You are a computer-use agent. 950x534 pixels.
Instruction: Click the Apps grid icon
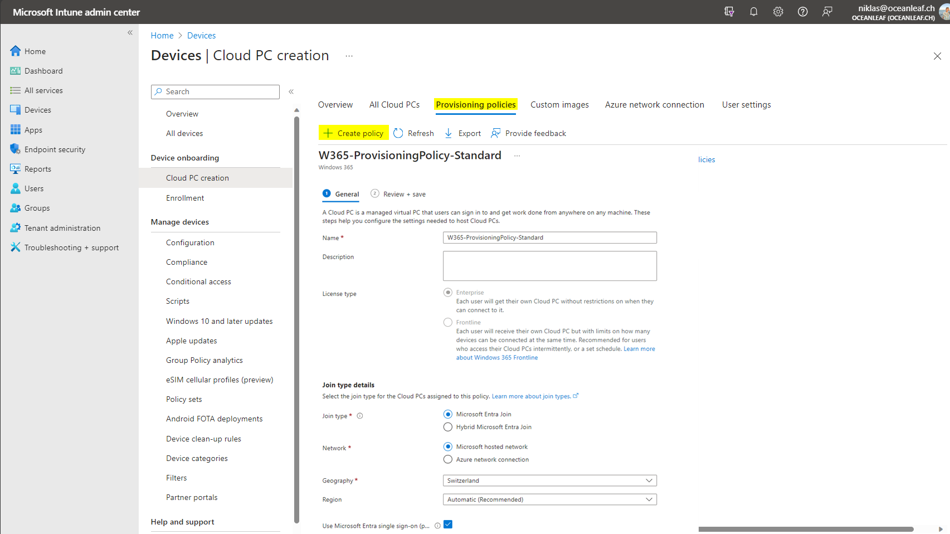pyautogui.click(x=16, y=129)
